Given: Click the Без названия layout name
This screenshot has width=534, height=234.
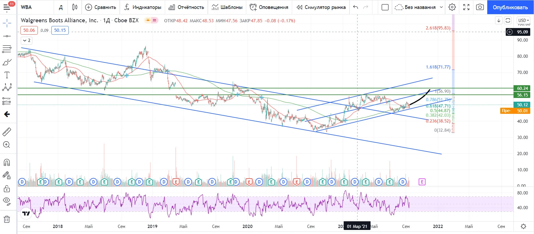Looking at the screenshot, I should [415, 7].
